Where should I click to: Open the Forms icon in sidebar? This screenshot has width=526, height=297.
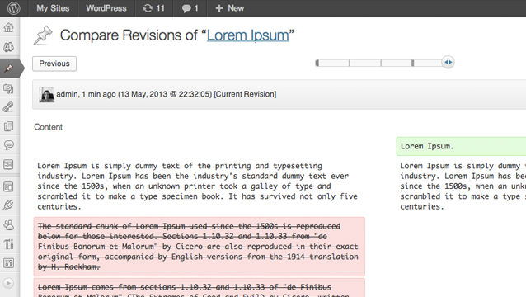point(9,164)
